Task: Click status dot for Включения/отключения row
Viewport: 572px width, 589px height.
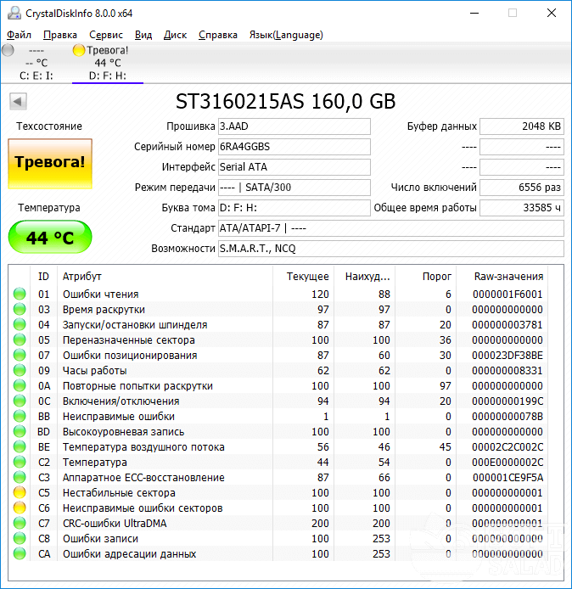Action: click(20, 401)
